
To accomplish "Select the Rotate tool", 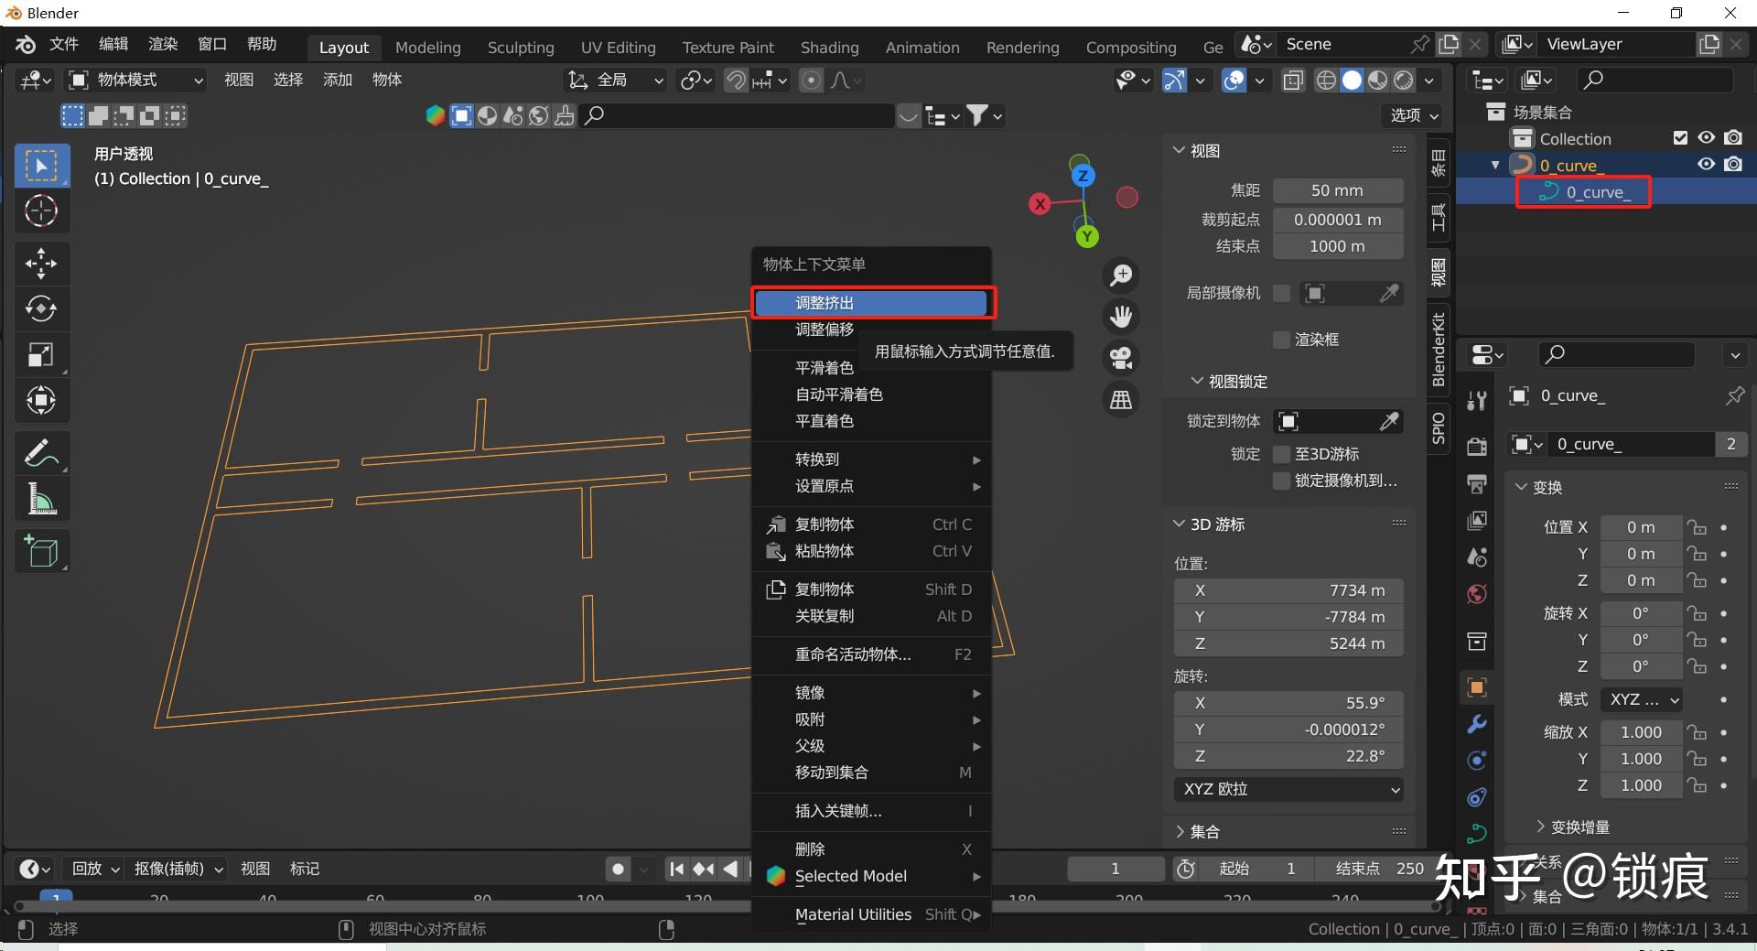I will tap(41, 308).
